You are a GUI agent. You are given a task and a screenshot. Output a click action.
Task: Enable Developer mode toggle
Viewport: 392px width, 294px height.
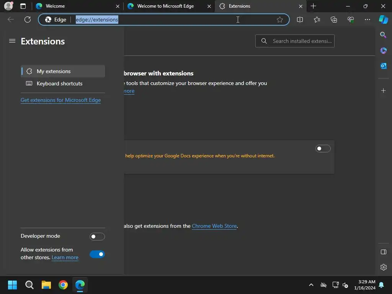point(97,237)
